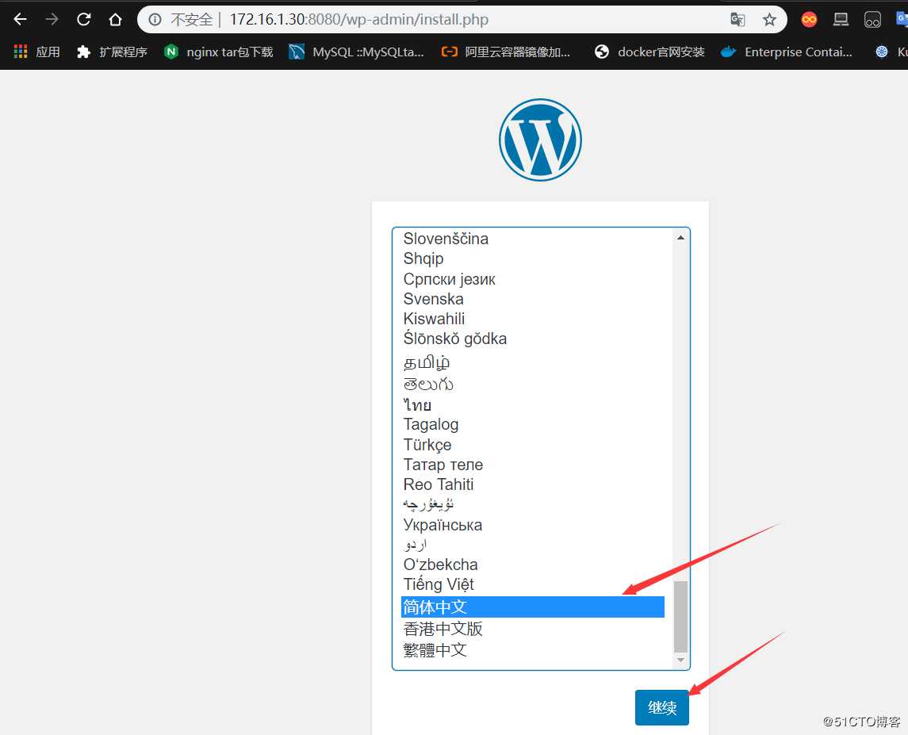Select Татар теле language
Image resolution: width=908 pixels, height=735 pixels.
click(x=533, y=465)
